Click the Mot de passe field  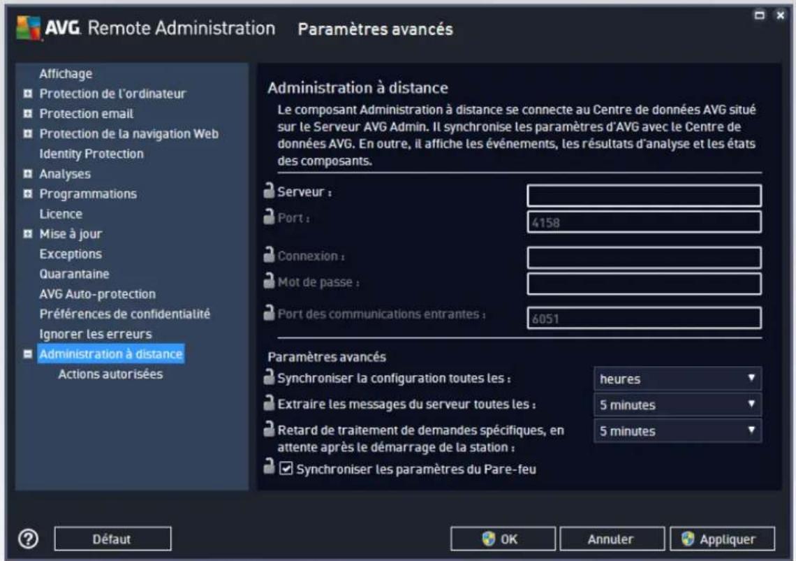click(x=644, y=284)
